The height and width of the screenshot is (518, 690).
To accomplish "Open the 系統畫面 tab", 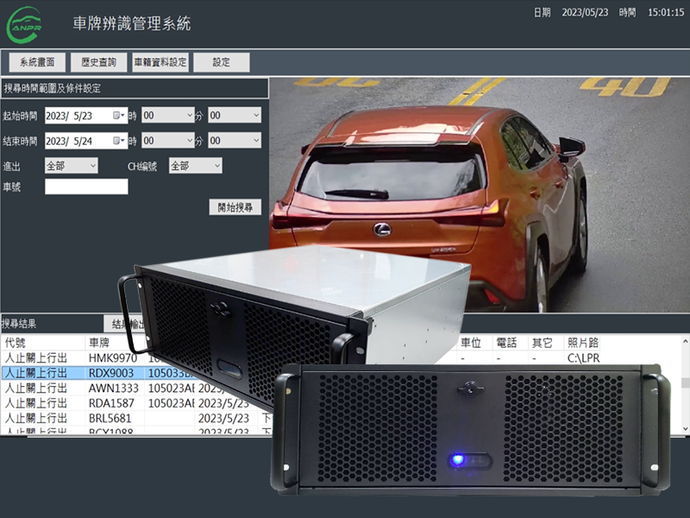I will 37,62.
